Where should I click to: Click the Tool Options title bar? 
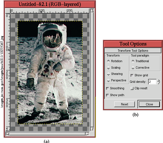(133, 44)
